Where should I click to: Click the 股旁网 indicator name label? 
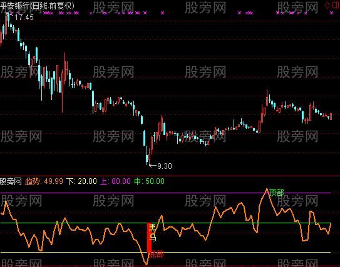point(11,181)
